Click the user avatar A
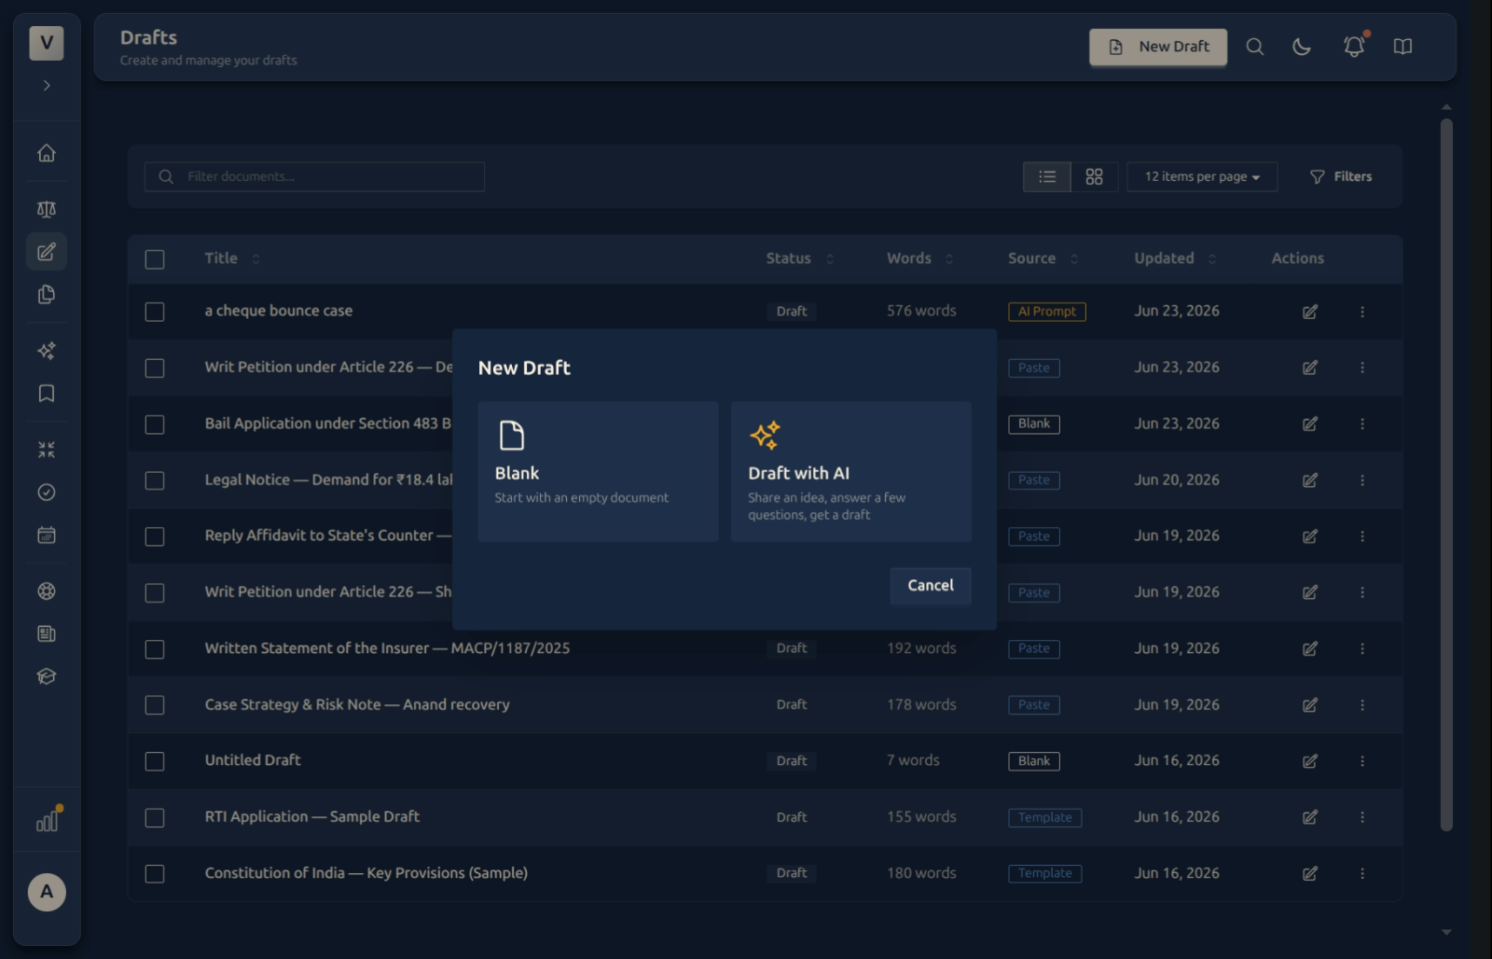 pyautogui.click(x=47, y=893)
